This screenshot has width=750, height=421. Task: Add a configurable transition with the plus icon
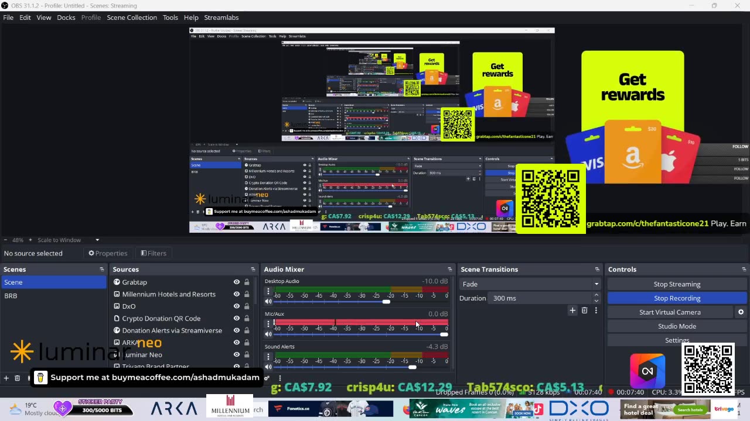coord(572,310)
